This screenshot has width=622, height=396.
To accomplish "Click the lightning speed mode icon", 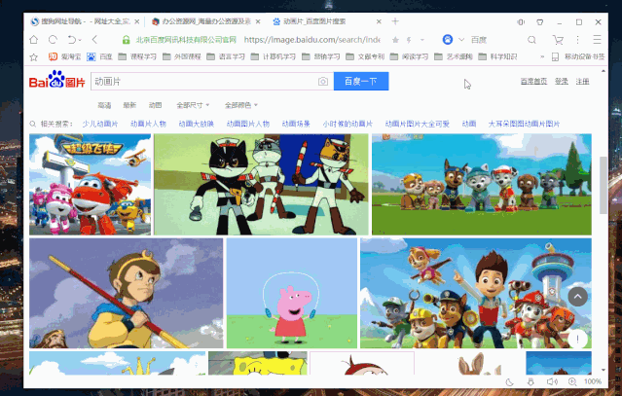I will tap(409, 40).
